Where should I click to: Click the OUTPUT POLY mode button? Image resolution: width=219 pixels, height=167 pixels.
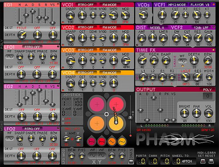pos(207,90)
